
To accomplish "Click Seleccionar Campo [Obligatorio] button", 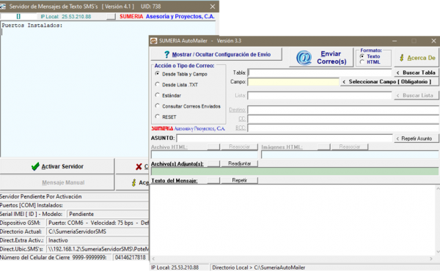I will coord(389,81).
